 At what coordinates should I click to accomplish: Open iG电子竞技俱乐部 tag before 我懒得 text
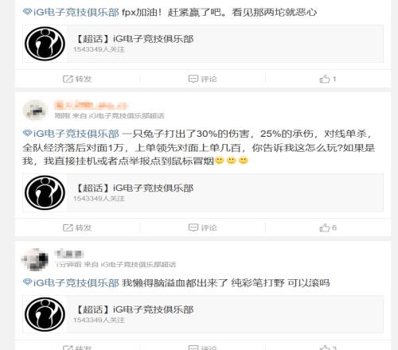tap(71, 282)
